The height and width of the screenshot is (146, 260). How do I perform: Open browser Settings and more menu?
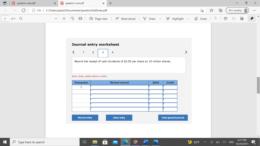[x=254, y=10]
